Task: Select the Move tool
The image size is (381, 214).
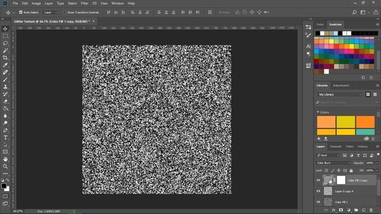Action: [5, 29]
